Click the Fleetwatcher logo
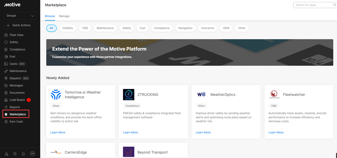Image resolution: width=337 pixels, height=158 pixels. pyautogui.click(x=274, y=95)
